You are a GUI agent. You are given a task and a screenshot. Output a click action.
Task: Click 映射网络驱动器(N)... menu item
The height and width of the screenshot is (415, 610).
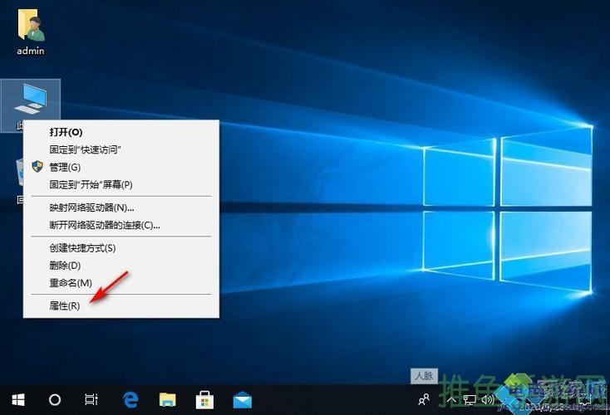coord(91,207)
